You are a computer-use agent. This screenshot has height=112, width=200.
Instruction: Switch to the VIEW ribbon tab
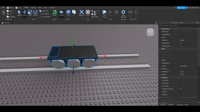(x=45, y=7)
